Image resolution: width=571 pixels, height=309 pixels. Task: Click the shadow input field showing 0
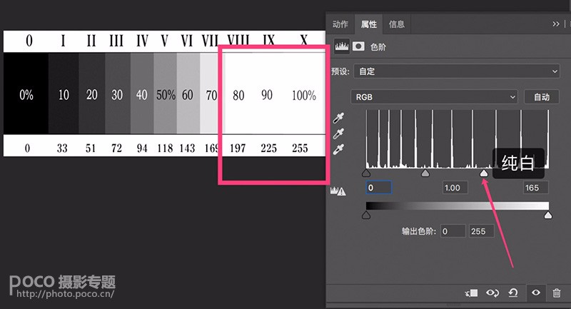379,188
